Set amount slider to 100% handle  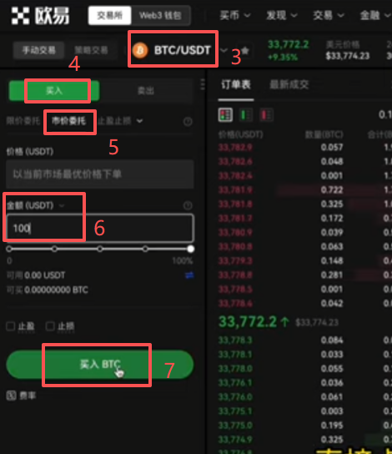190,249
